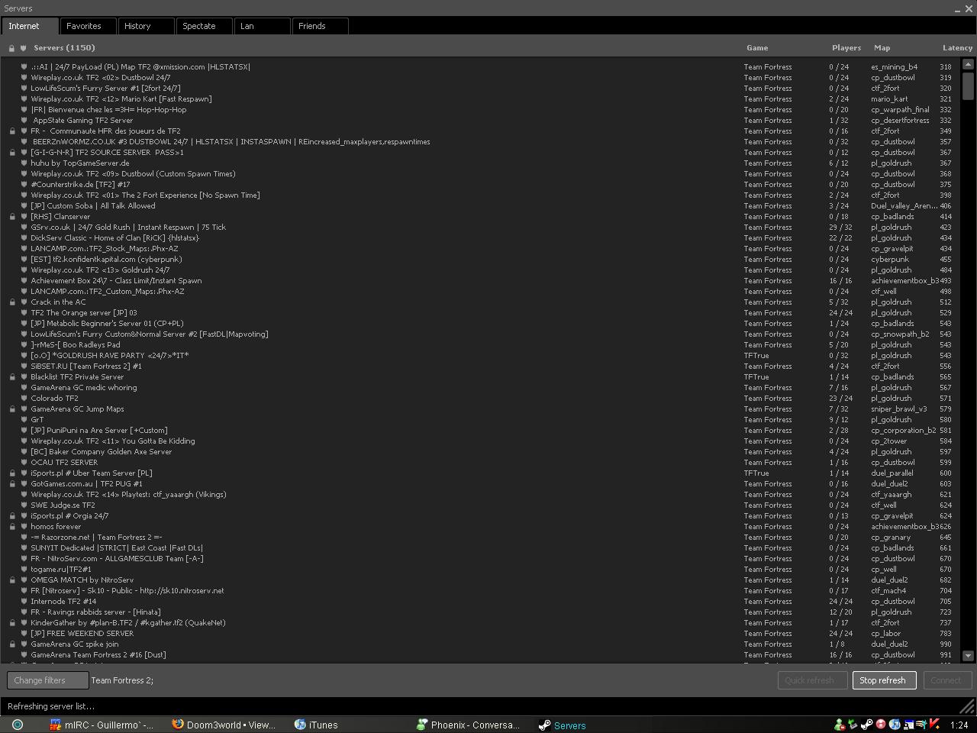977x733 pixels.
Task: Click the server list scrollbar thumb
Action: (968, 86)
